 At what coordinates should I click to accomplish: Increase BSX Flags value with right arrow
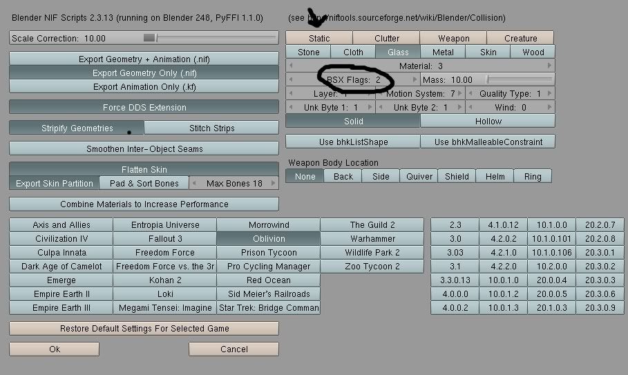415,79
